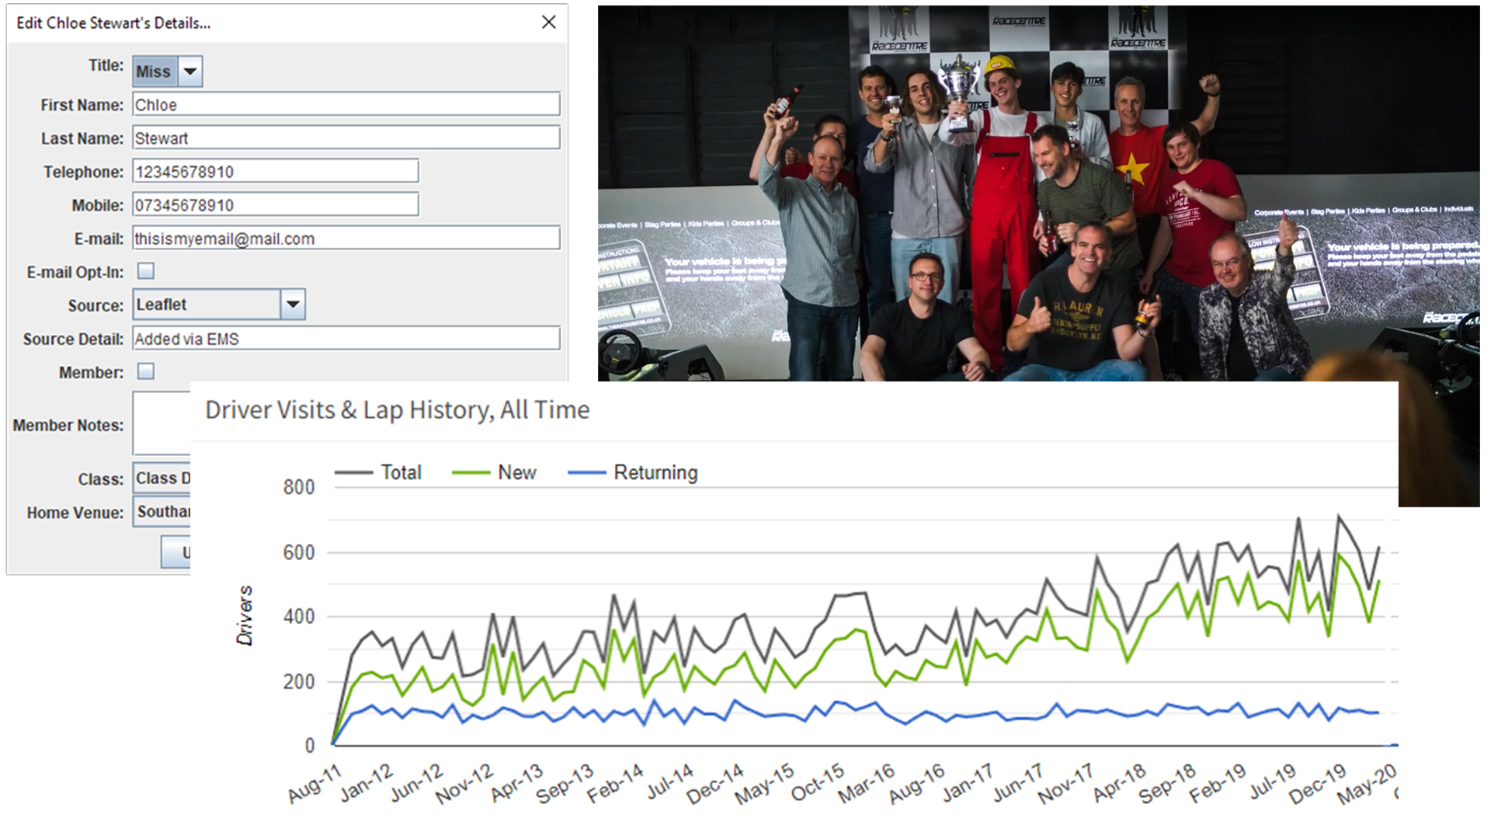The image size is (1491, 839).
Task: Expand the Source dropdown arrow
Action: 293,305
